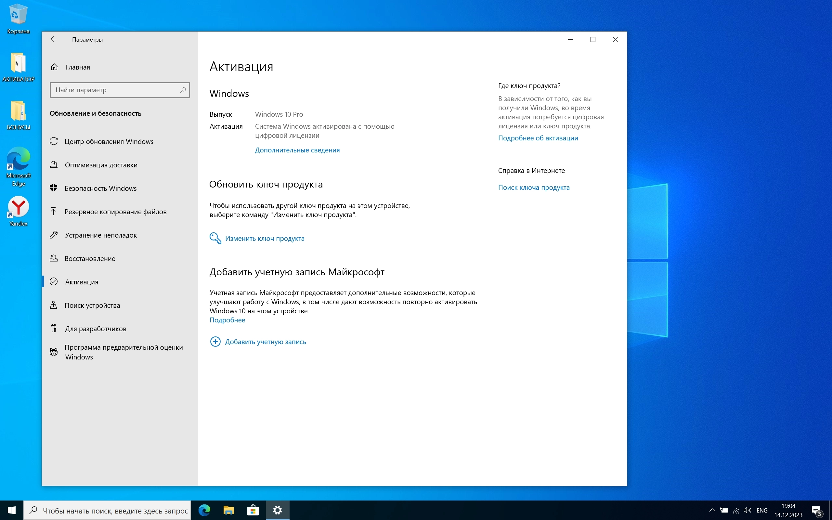The width and height of the screenshot is (832, 520).
Task: Select Восстановление in the sidebar
Action: [x=90, y=259]
